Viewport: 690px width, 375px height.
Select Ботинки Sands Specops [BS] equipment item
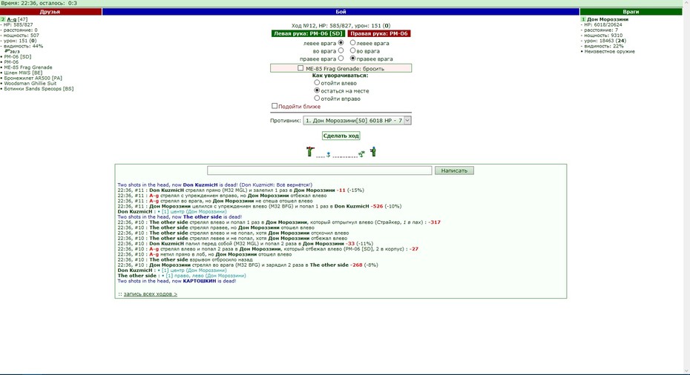point(39,88)
